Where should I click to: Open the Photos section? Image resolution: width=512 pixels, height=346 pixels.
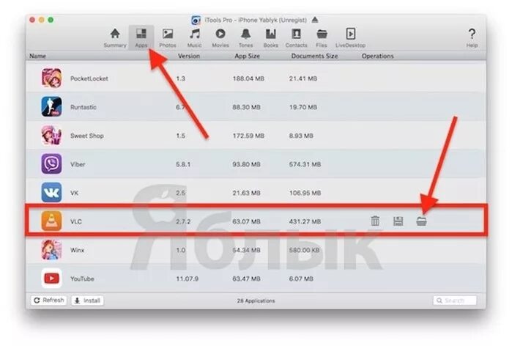[x=168, y=38]
